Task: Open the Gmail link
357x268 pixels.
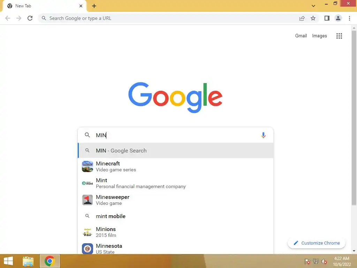Action: tap(301, 36)
